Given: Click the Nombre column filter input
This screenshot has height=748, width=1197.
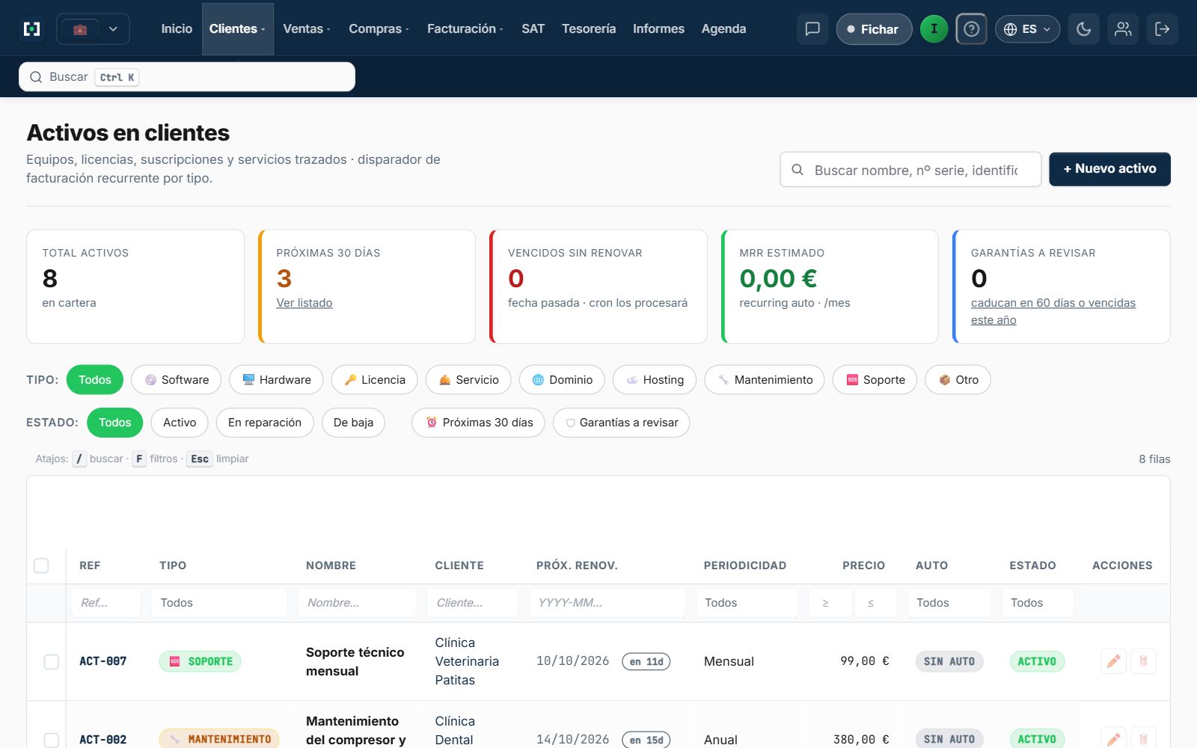Looking at the screenshot, I should 357,603.
